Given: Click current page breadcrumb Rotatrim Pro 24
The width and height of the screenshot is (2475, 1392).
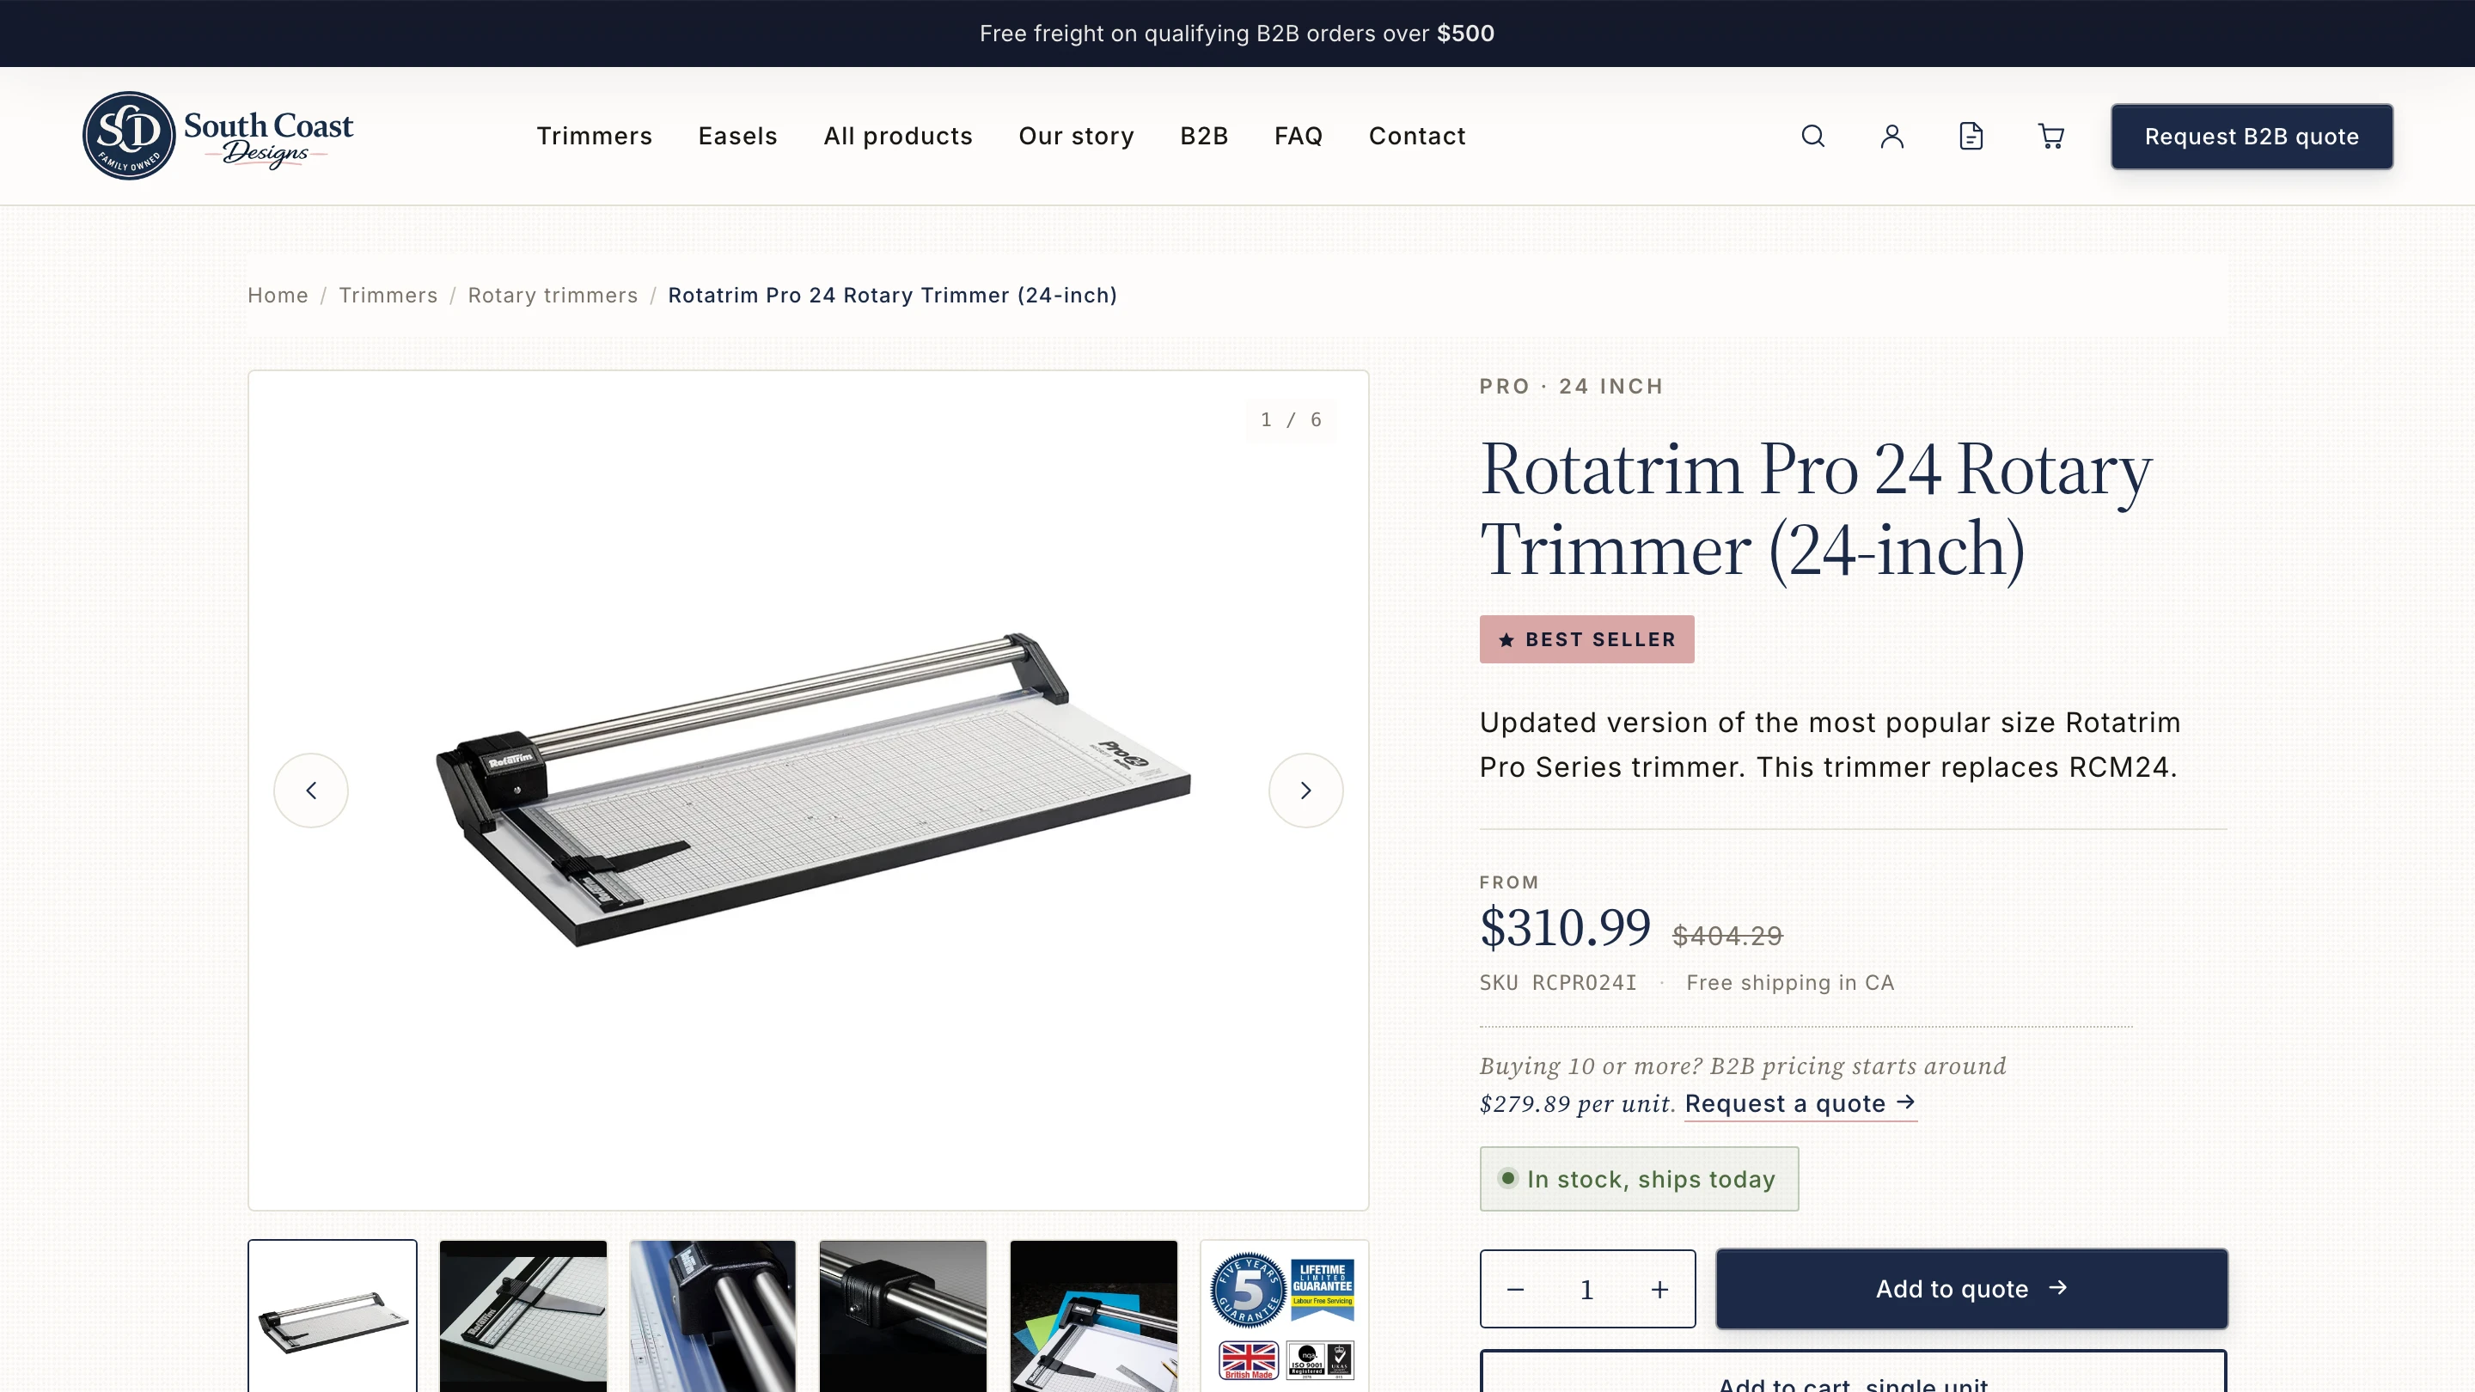Looking at the screenshot, I should click(x=892, y=295).
